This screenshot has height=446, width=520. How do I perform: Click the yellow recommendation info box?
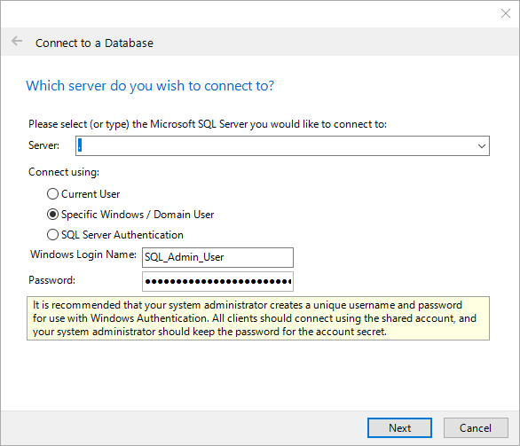pos(258,318)
